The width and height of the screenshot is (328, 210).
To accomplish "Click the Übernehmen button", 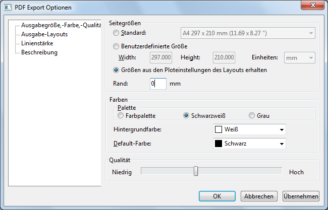I will [300, 196].
